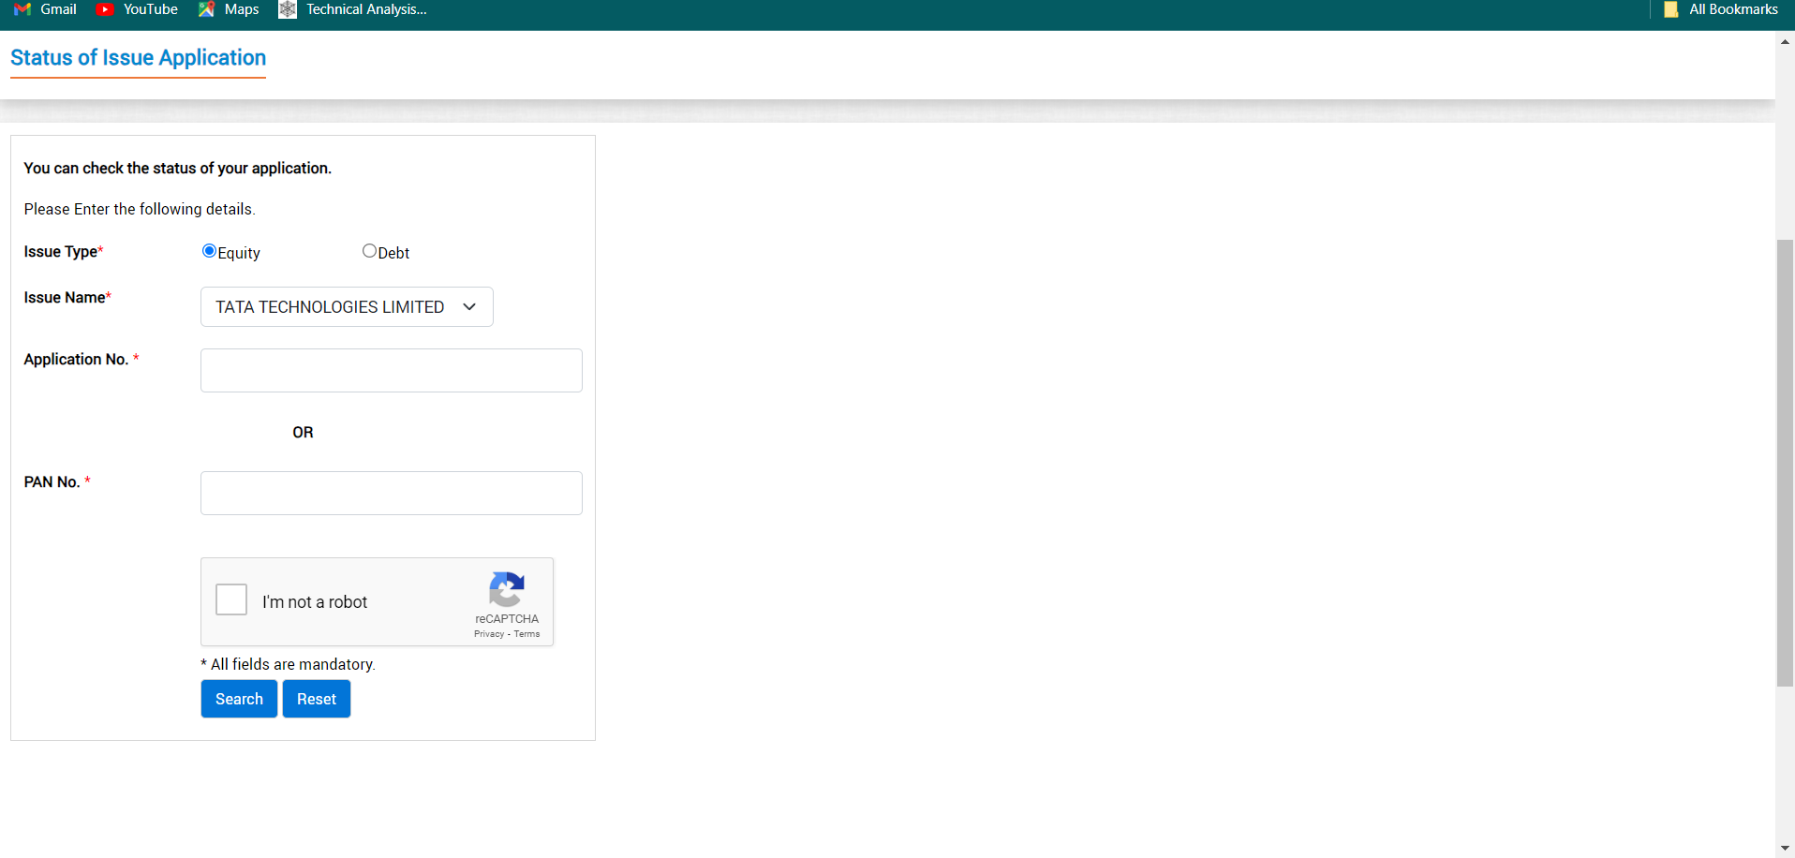Select the Debt issue type

click(x=369, y=250)
